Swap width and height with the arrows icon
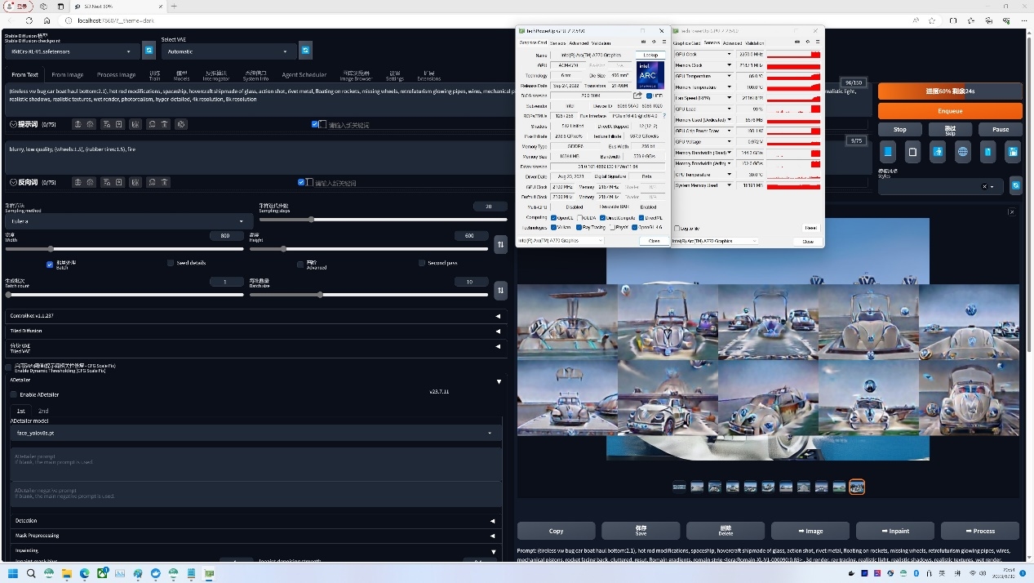Screen dimensions: 1034x583 500,243
